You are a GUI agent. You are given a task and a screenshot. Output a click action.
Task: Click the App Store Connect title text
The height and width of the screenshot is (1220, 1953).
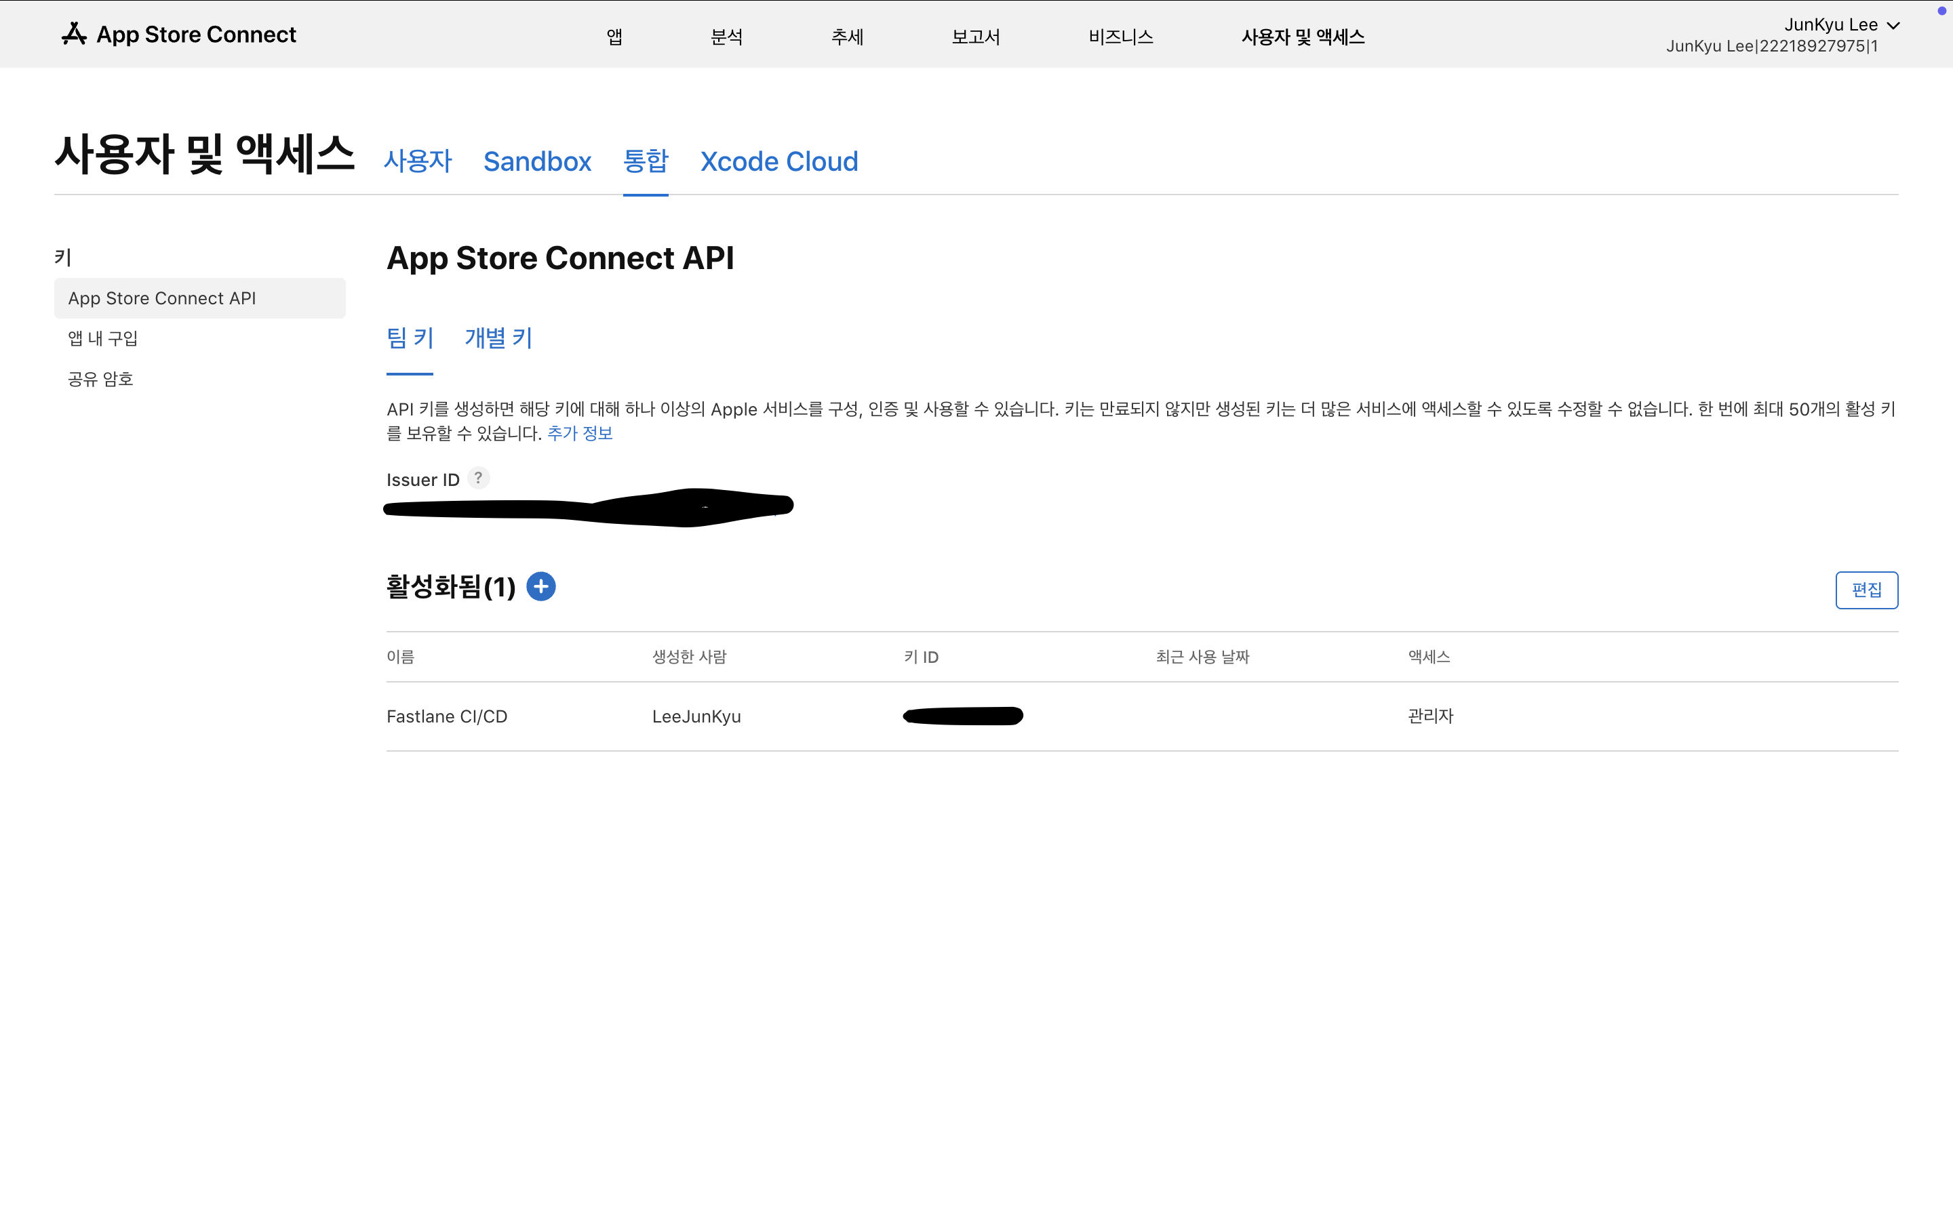coord(196,34)
